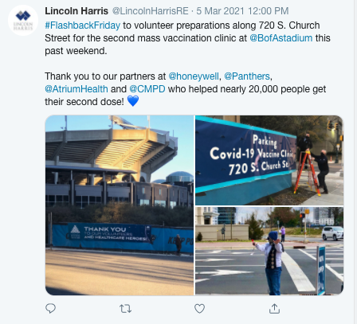Enlarge the crosswalk volunteer photo

click(x=269, y=251)
